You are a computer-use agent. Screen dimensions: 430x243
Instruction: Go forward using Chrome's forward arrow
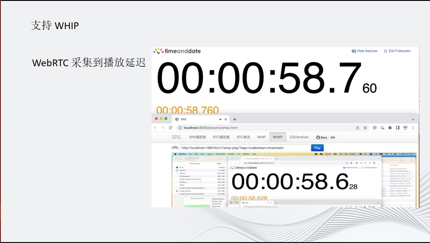coord(163,128)
